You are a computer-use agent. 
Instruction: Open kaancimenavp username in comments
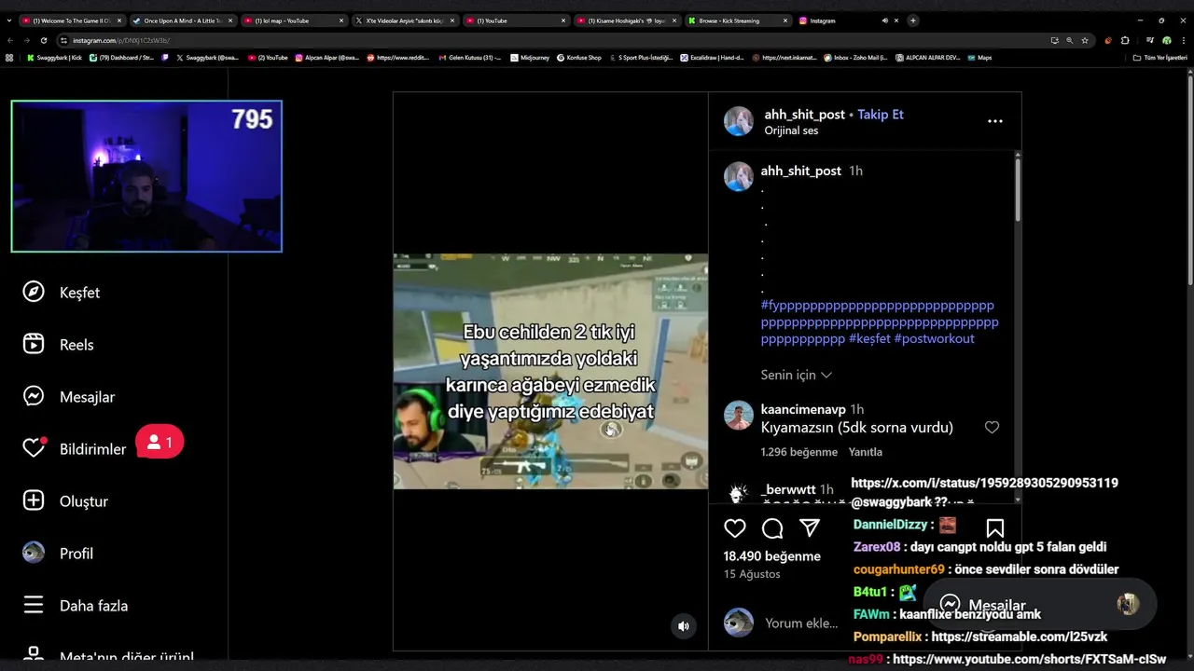(803, 410)
